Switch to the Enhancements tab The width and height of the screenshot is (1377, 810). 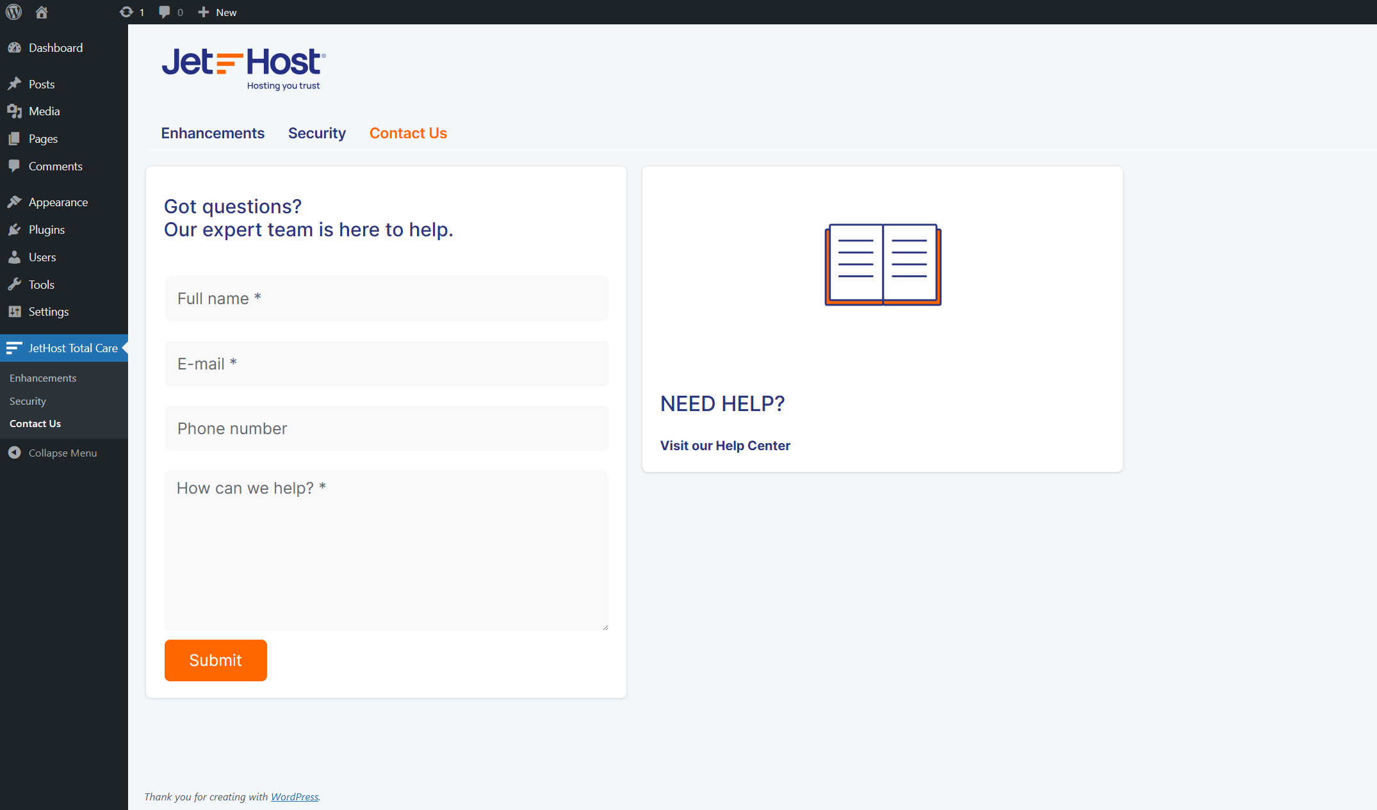click(213, 133)
